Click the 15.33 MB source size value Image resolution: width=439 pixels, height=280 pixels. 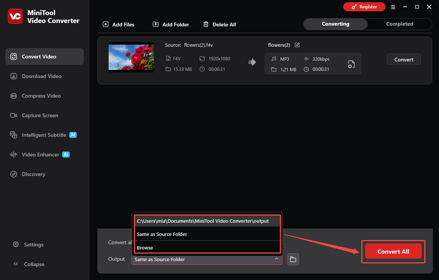click(182, 69)
